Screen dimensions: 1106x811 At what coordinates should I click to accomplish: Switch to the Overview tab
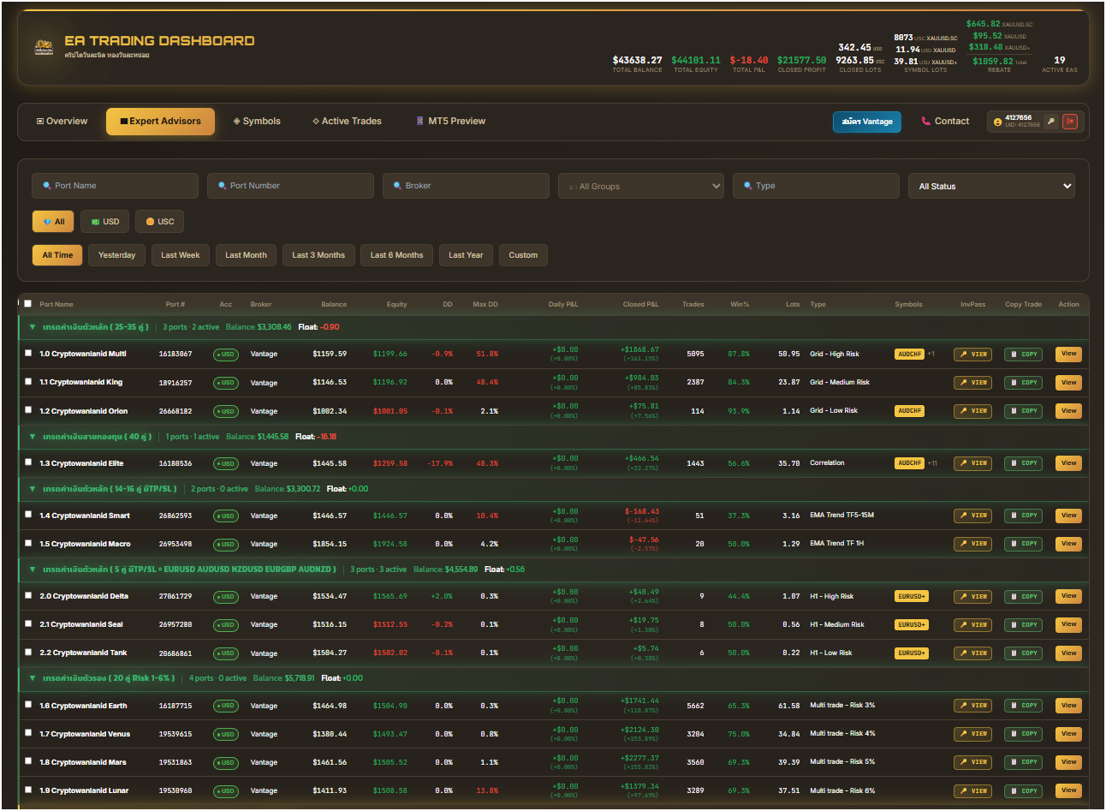[62, 122]
